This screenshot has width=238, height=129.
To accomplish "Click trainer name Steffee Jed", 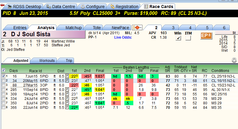I will [x=61, y=45].
